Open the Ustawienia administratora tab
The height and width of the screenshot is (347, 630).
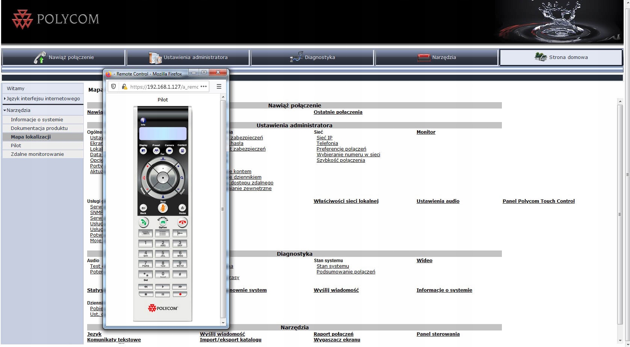point(188,57)
